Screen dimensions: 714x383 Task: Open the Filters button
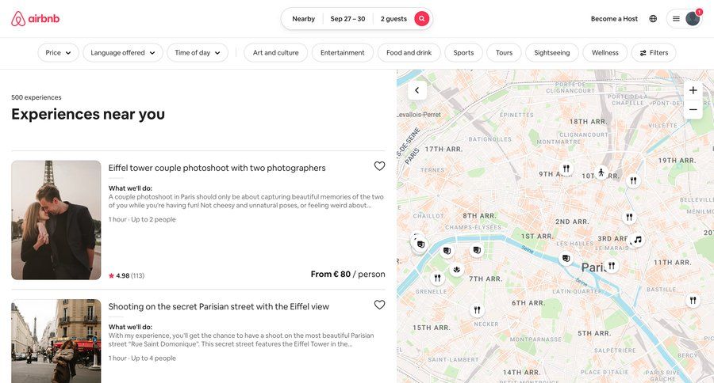click(x=654, y=53)
